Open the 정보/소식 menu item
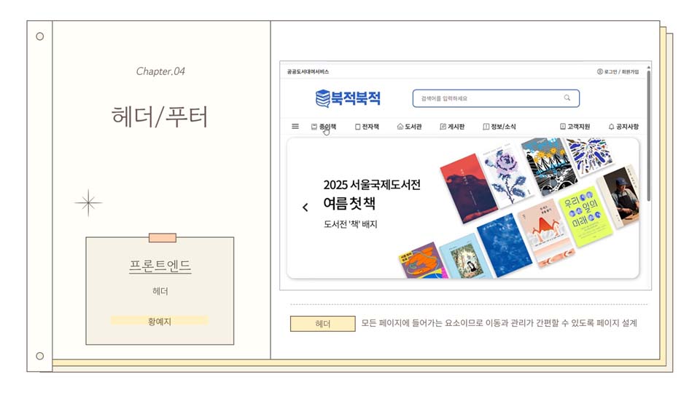This screenshot has height=393, width=700. 499,127
